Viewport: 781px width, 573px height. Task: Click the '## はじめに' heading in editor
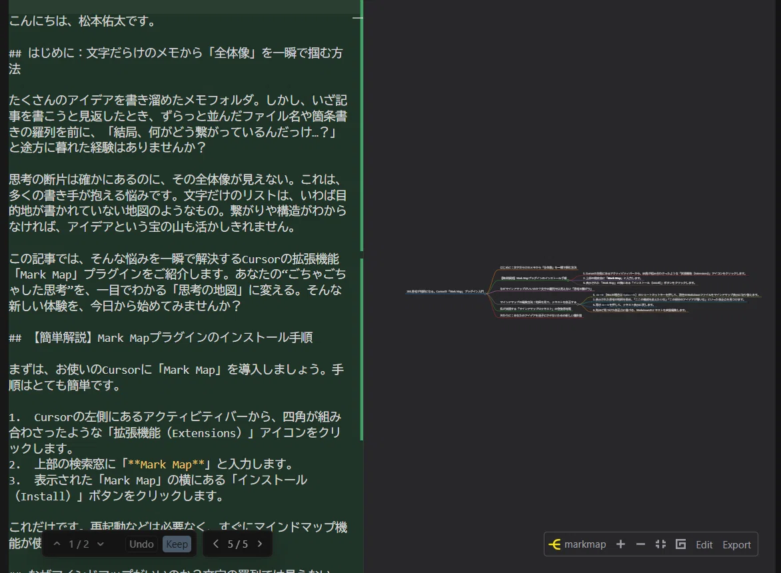pos(177,61)
